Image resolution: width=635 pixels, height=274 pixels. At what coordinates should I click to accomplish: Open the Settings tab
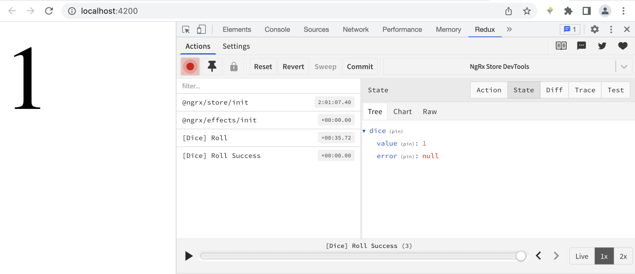pyautogui.click(x=236, y=46)
